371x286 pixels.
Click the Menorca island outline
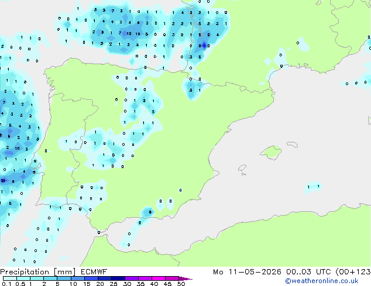click(x=293, y=144)
